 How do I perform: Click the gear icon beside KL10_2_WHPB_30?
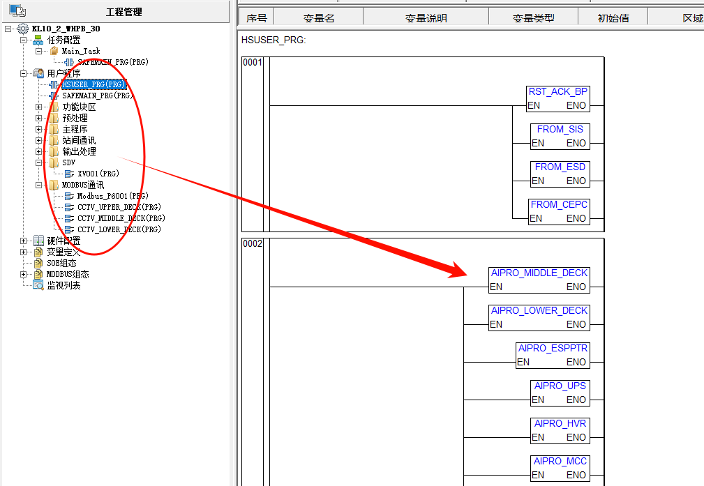coord(23,29)
